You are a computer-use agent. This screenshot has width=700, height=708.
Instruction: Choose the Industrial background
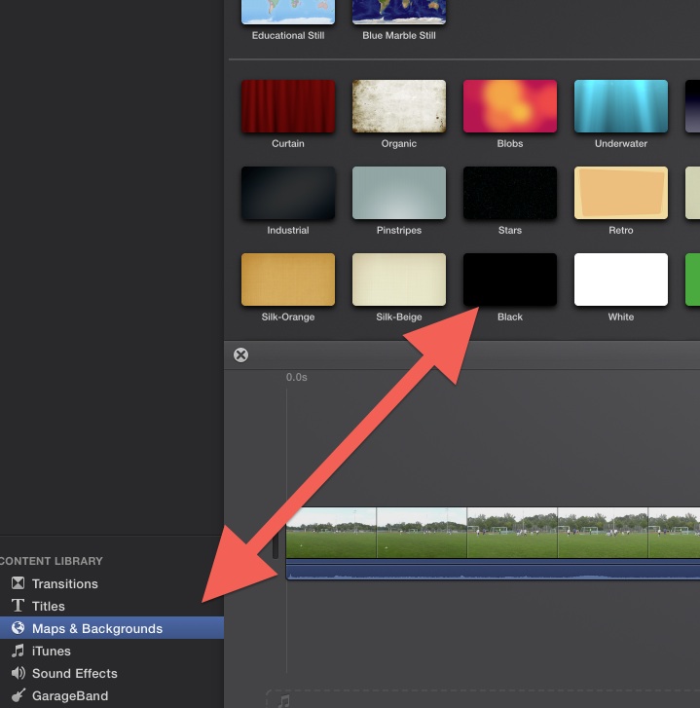pos(288,193)
